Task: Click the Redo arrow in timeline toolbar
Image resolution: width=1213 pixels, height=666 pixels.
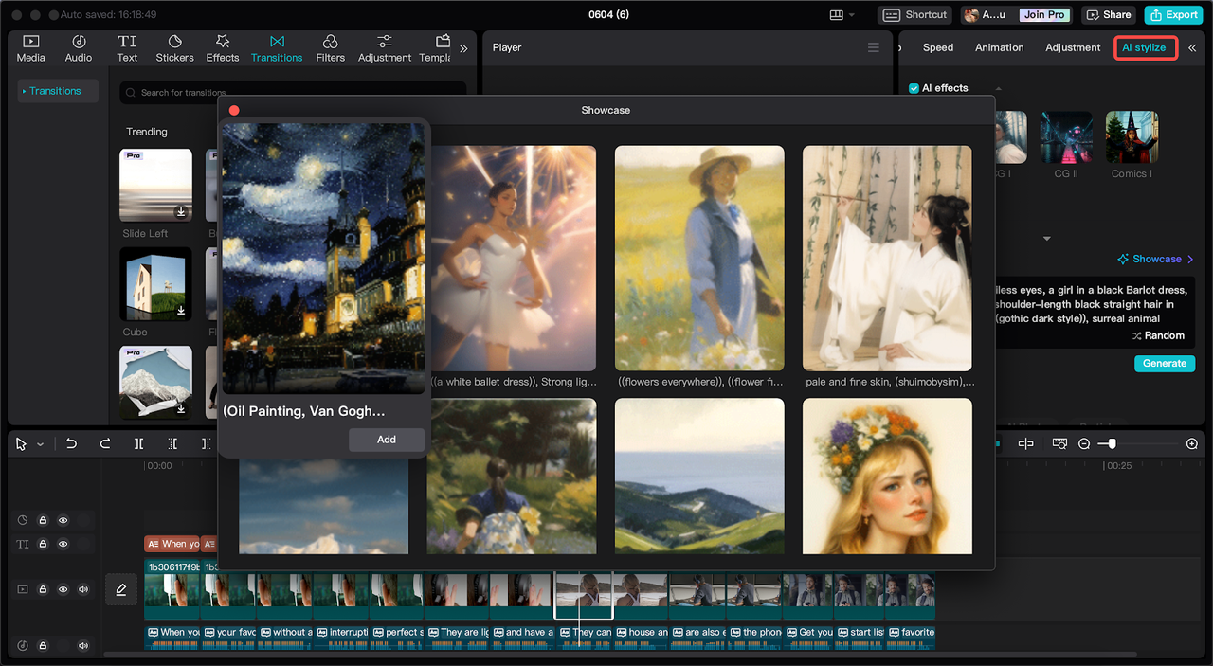Action: pyautogui.click(x=105, y=443)
